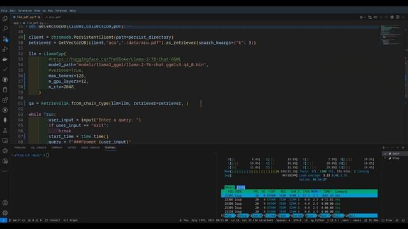Run the Python file with play icon
This screenshot has width=408, height=229.
tap(361, 17)
